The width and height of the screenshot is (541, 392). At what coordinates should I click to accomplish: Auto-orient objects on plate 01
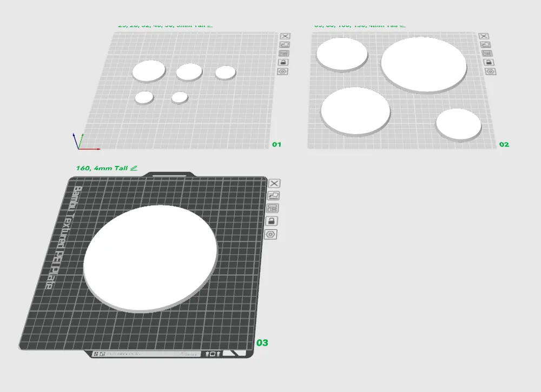click(x=285, y=45)
